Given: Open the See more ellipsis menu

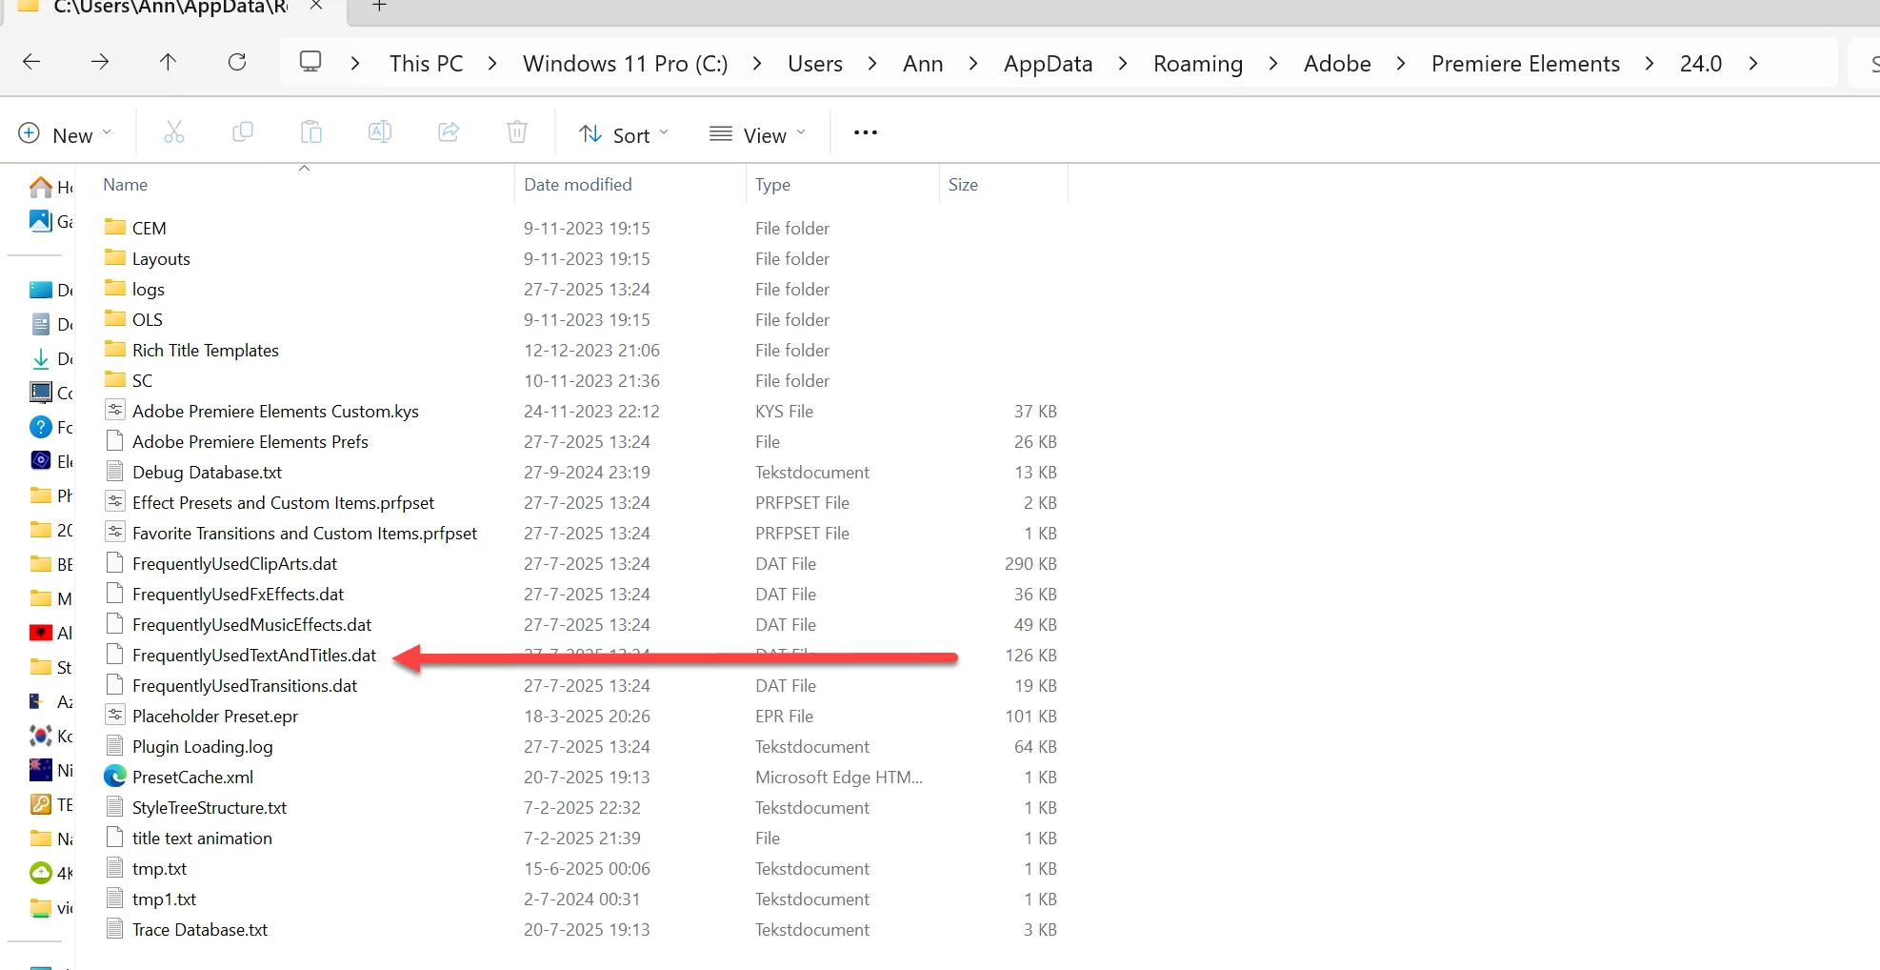Looking at the screenshot, I should [866, 132].
